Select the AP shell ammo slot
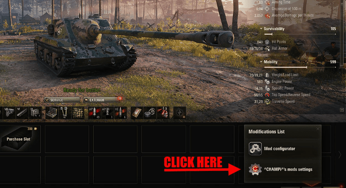 pos(94,113)
